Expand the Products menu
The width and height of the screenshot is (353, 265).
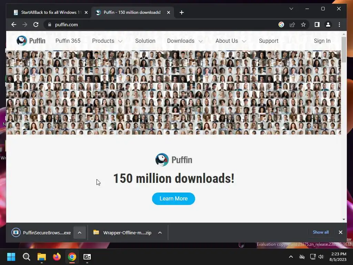107,41
